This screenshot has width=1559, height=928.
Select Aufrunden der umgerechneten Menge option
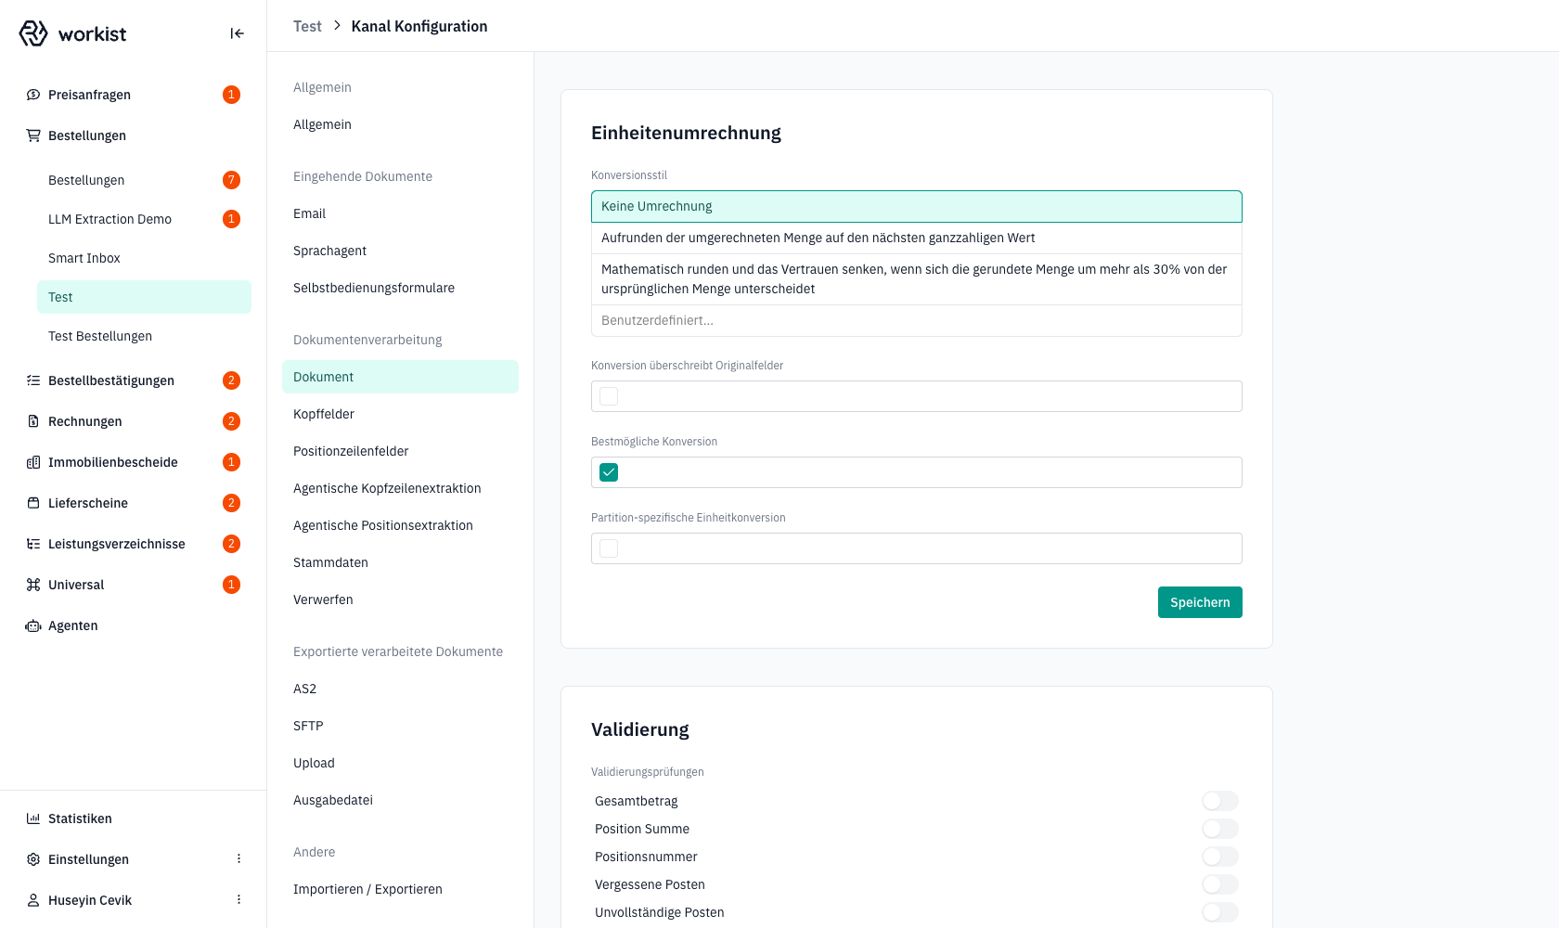tap(917, 238)
